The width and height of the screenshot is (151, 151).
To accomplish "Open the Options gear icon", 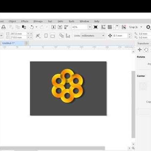I will pyautogui.click(x=148, y=27).
